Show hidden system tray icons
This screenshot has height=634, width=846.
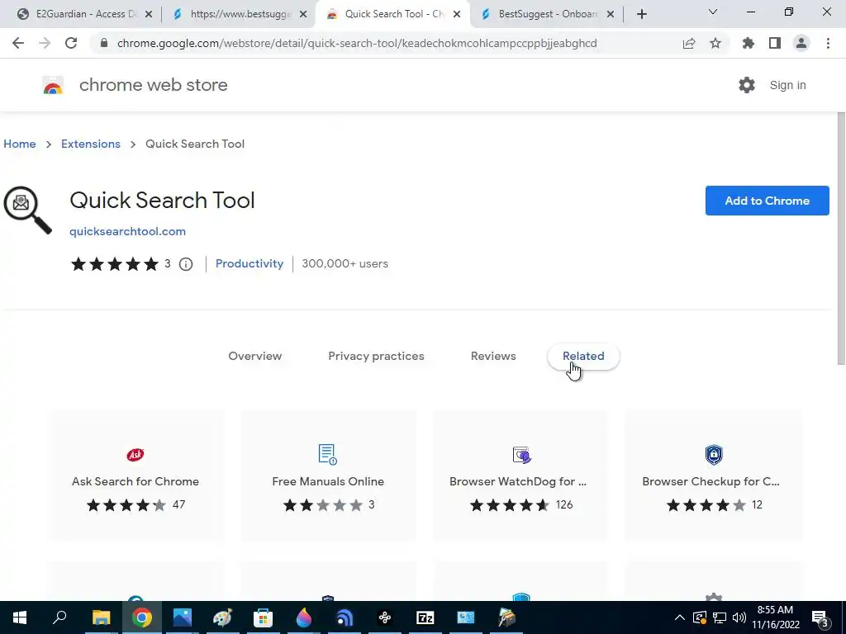[x=680, y=617]
